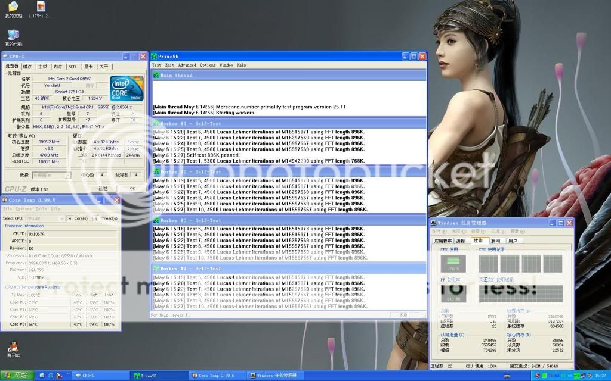Open the Advanced menu in Prime95

pos(187,65)
